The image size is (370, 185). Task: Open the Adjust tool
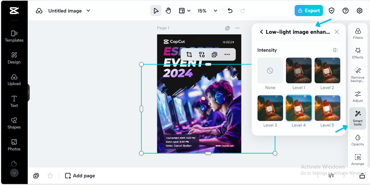point(358,97)
